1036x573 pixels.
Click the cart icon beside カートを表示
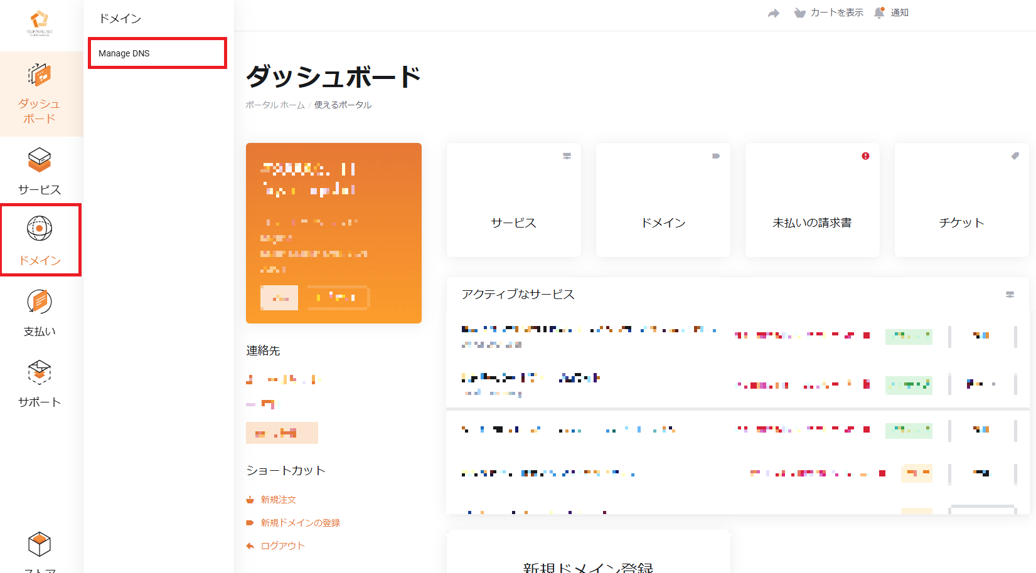tap(799, 13)
